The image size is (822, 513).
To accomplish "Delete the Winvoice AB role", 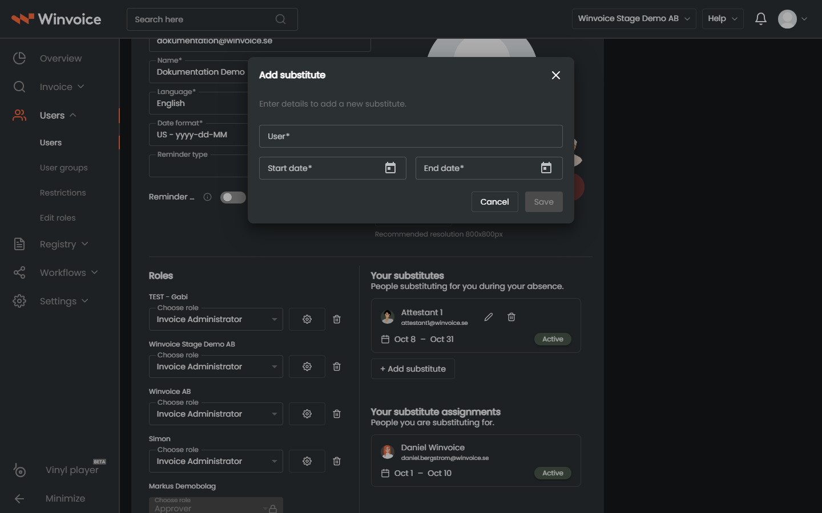I will coord(337,414).
